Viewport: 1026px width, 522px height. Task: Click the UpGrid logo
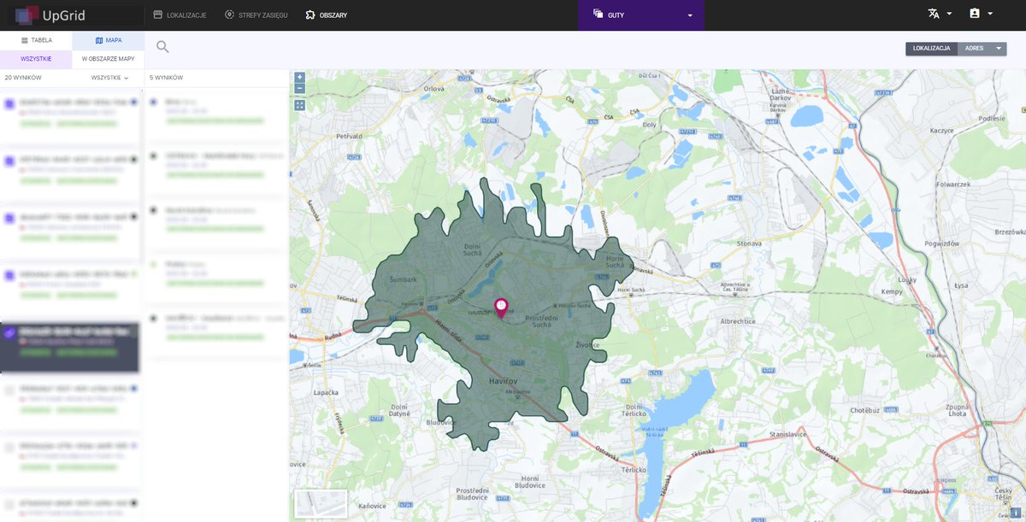pos(50,15)
